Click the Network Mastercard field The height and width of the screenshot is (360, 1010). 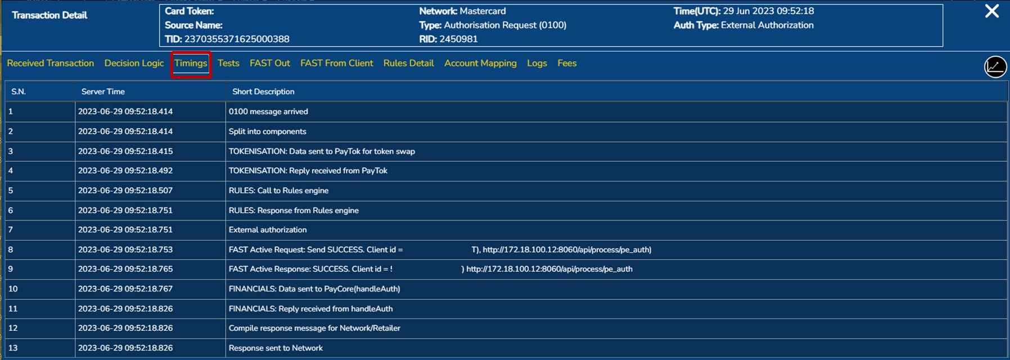(462, 11)
